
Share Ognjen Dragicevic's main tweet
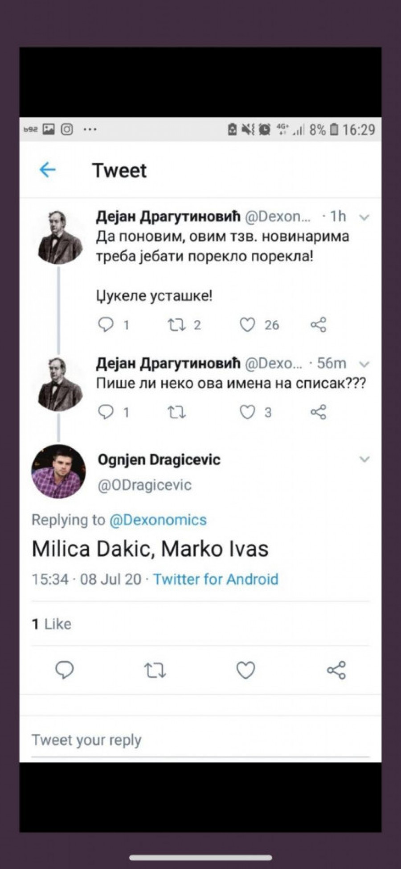pos(336,670)
